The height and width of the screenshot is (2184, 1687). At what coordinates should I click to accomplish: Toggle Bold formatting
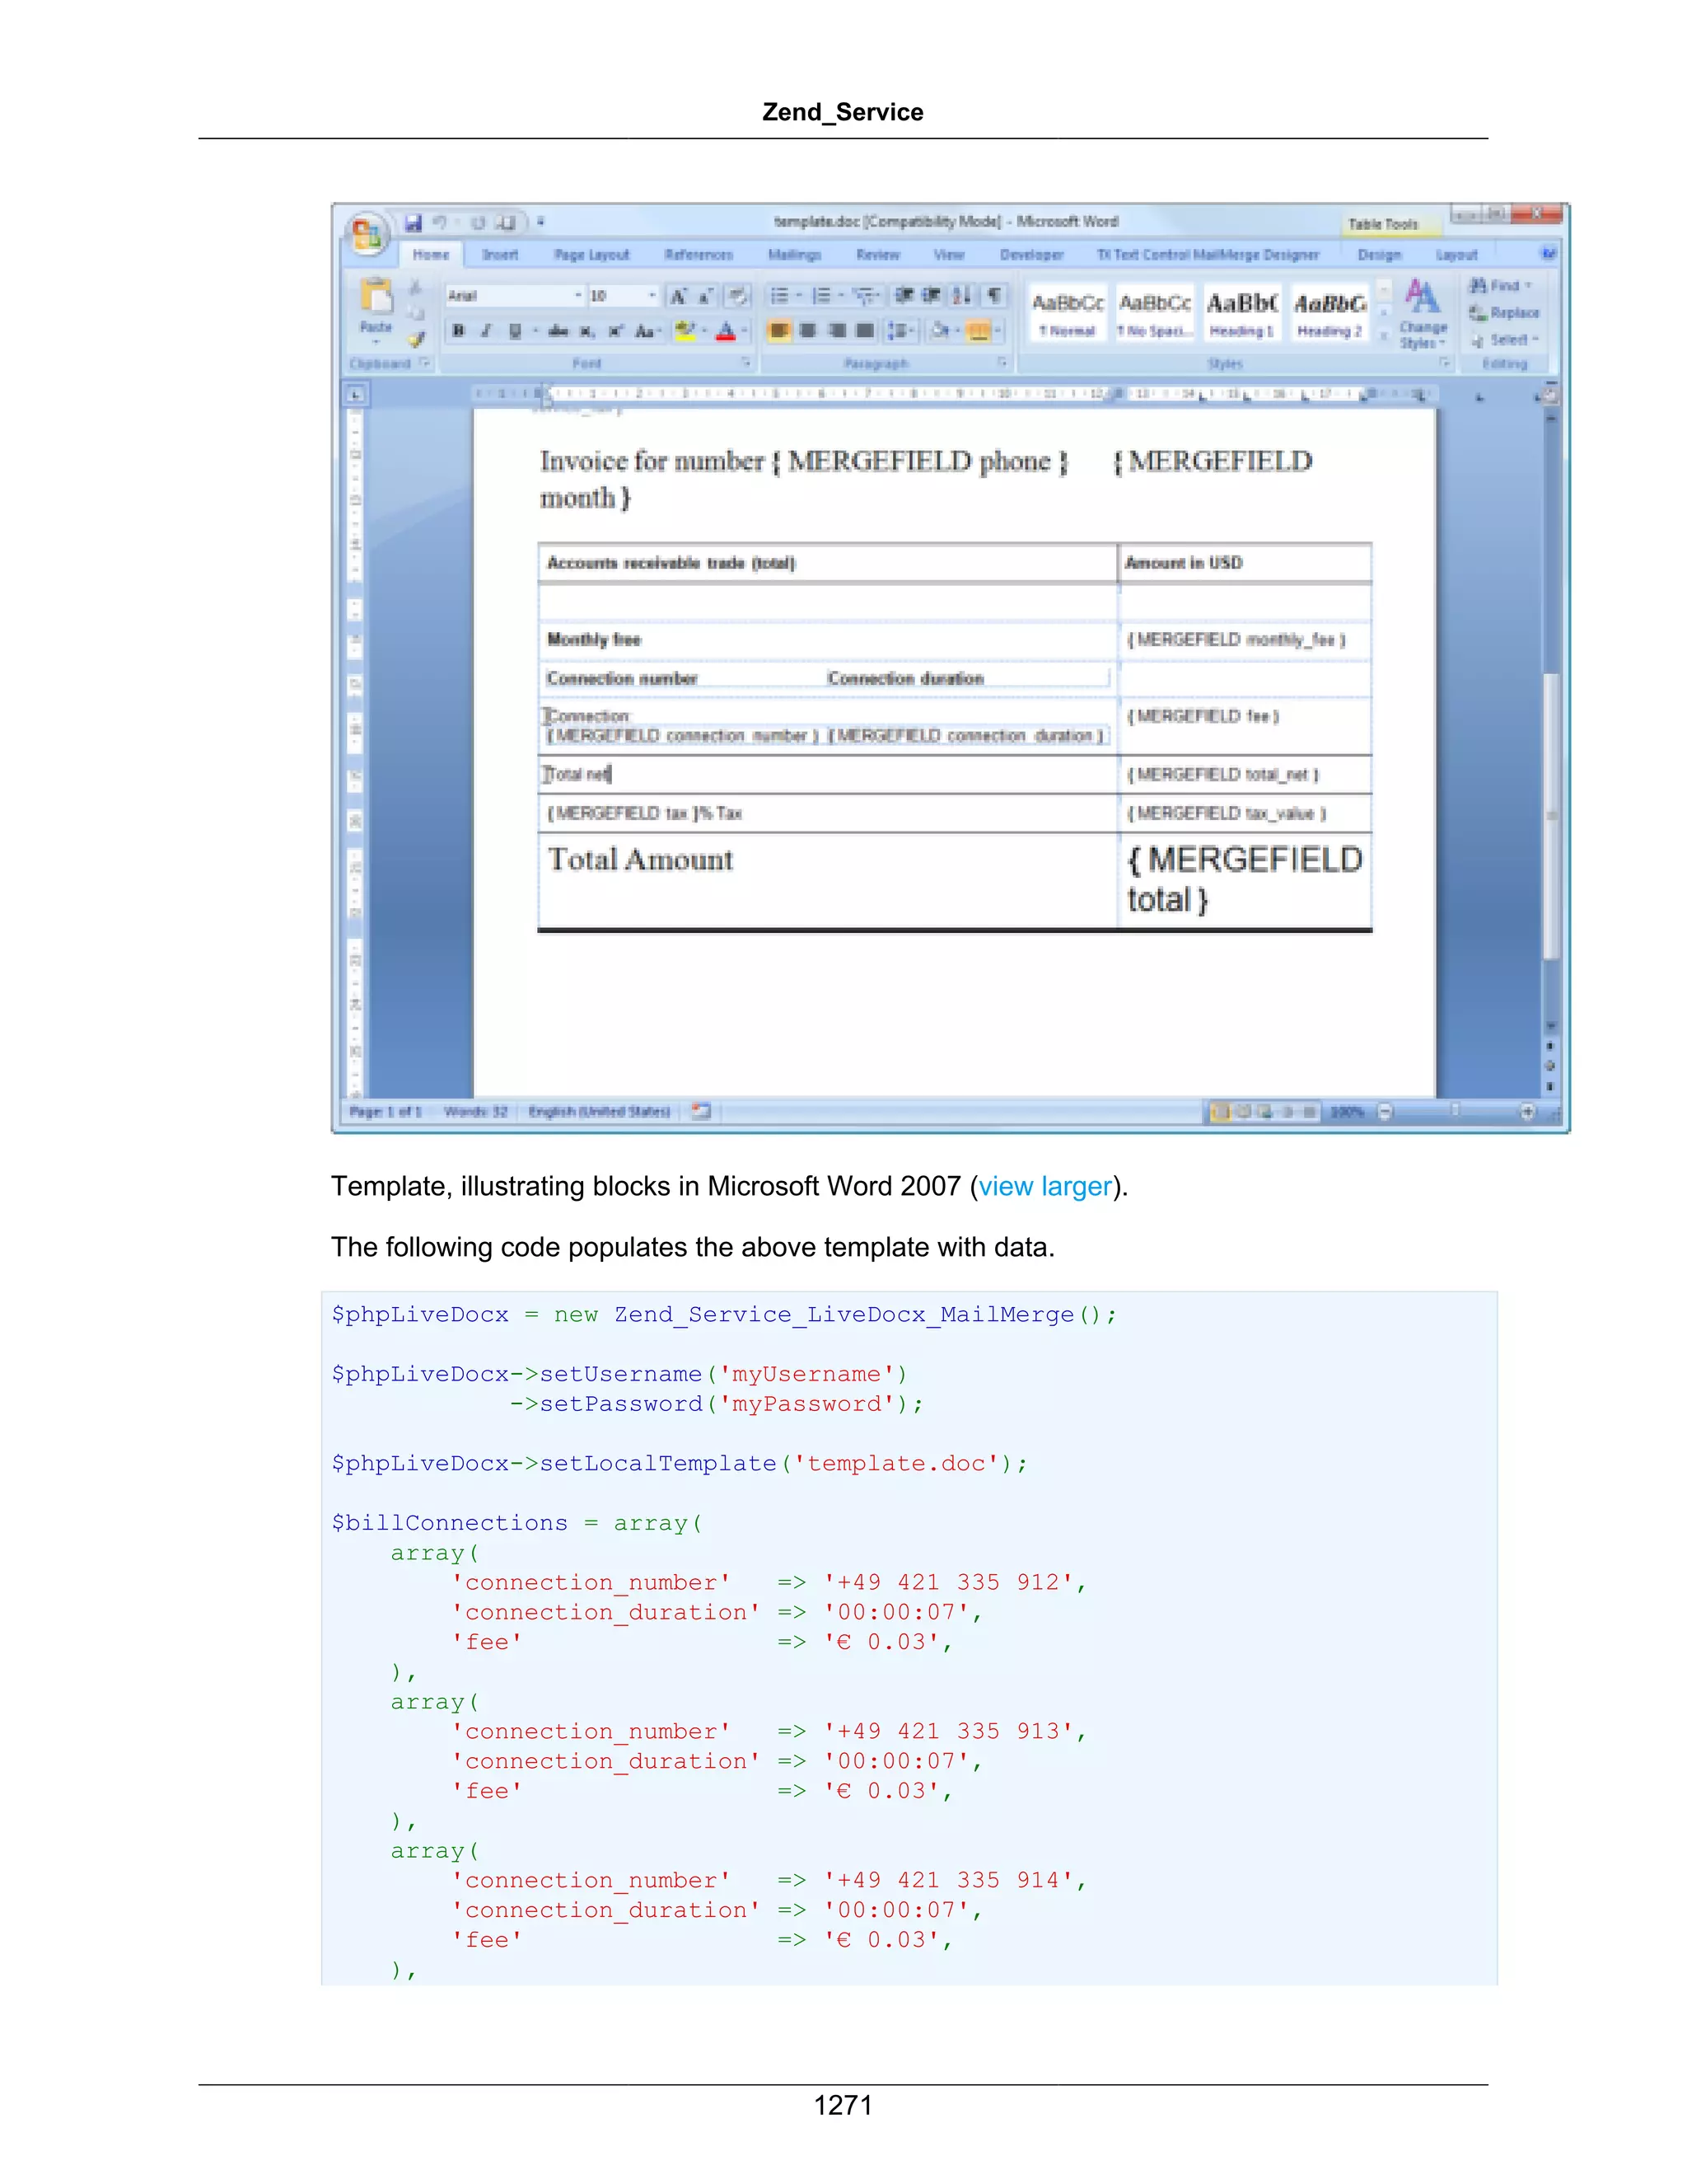(458, 331)
